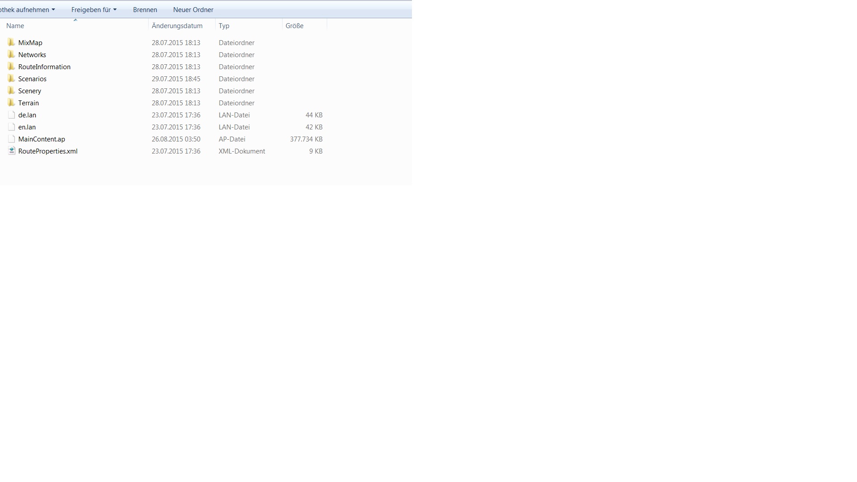Screen dimensions: 857x482
Task: Click Neuer Ordner button
Action: (x=193, y=9)
